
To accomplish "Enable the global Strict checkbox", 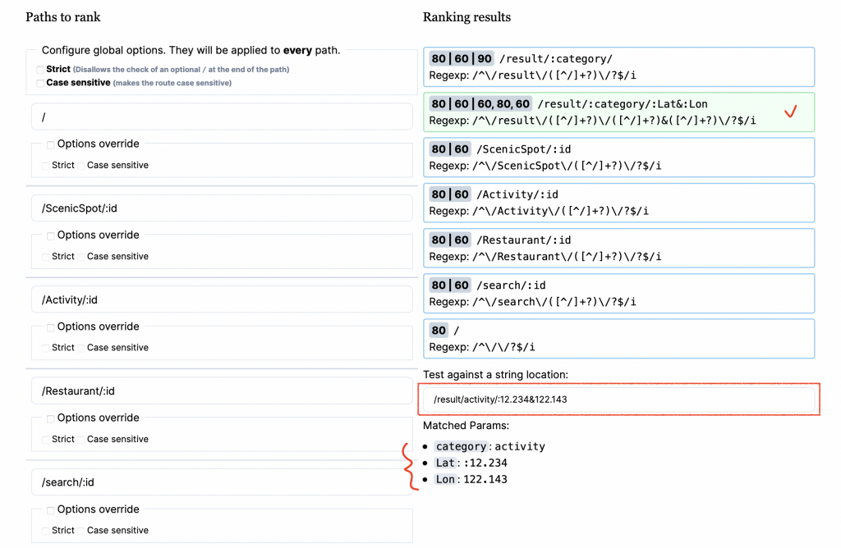I will click(x=41, y=70).
